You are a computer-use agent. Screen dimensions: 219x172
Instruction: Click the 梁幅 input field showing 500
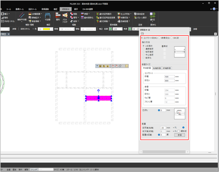pos(169,76)
